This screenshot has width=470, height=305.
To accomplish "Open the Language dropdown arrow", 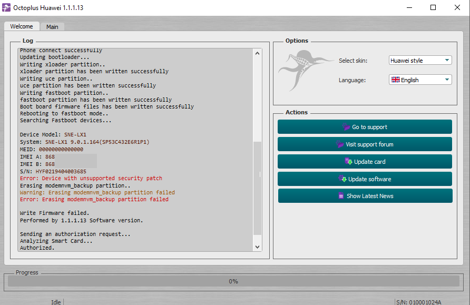I will [447, 80].
